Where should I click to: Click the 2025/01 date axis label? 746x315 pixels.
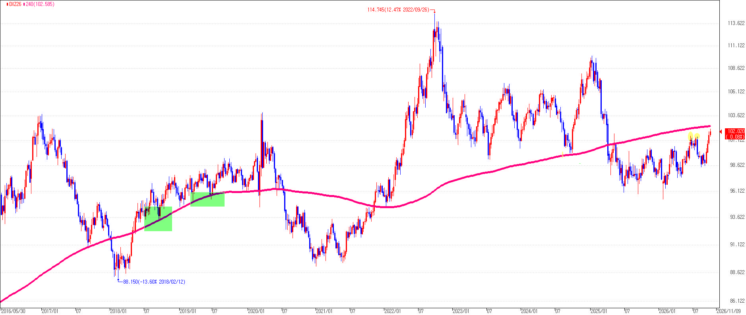pos(598,311)
